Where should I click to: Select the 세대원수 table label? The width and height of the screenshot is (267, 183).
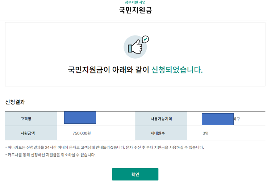158,133
